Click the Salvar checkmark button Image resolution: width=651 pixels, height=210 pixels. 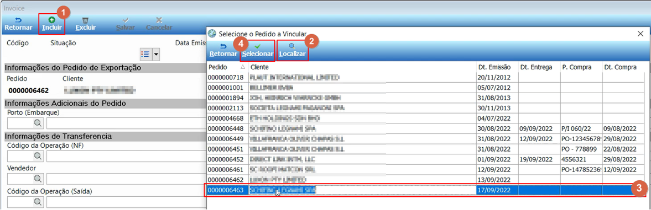click(x=125, y=24)
